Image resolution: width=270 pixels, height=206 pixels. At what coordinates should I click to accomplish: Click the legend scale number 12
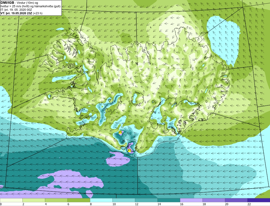coord(137,204)
